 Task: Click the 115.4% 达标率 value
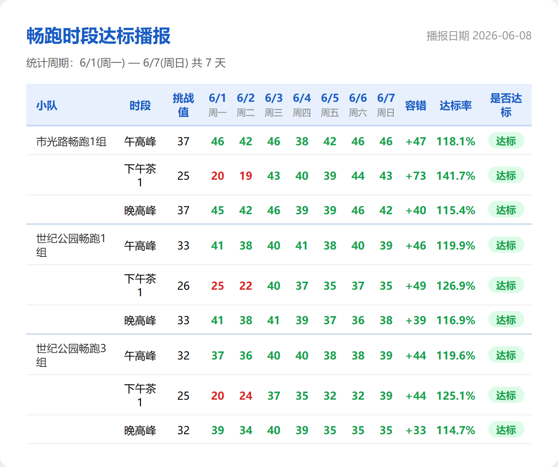[456, 211]
